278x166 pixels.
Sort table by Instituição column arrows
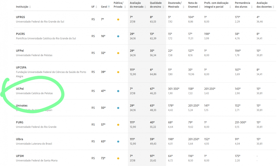pyautogui.click(x=30, y=7)
